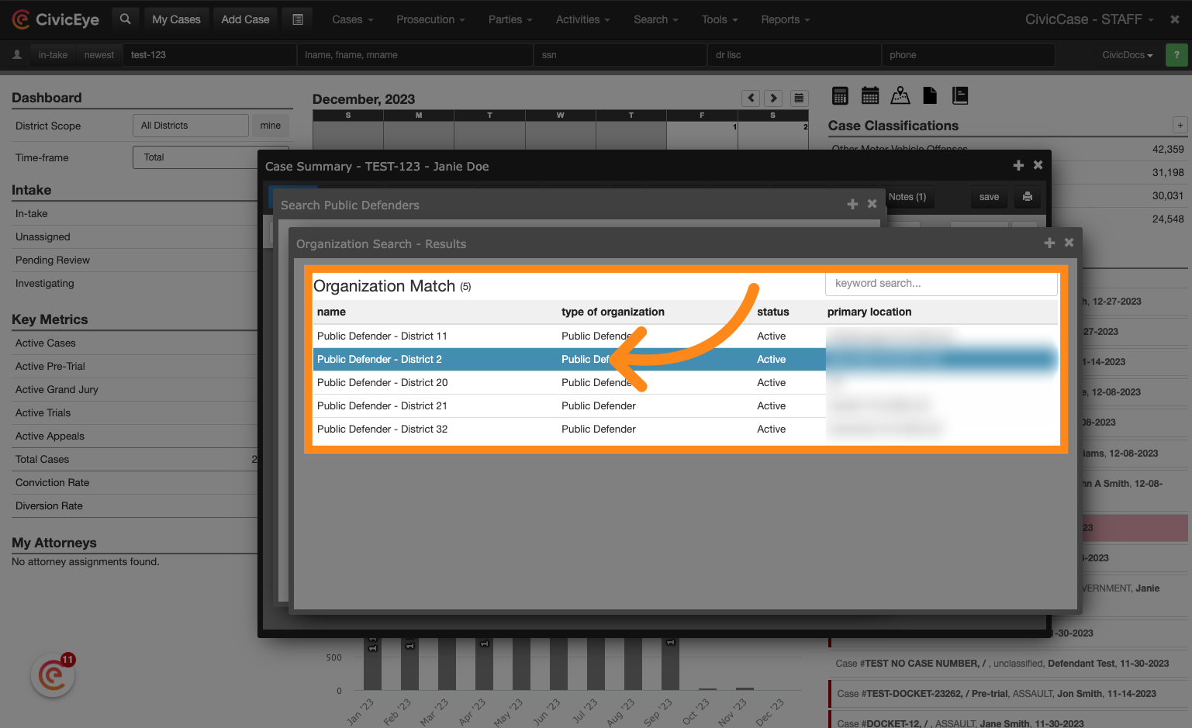
Task: Close the Organization Search Results window
Action: point(1069,243)
